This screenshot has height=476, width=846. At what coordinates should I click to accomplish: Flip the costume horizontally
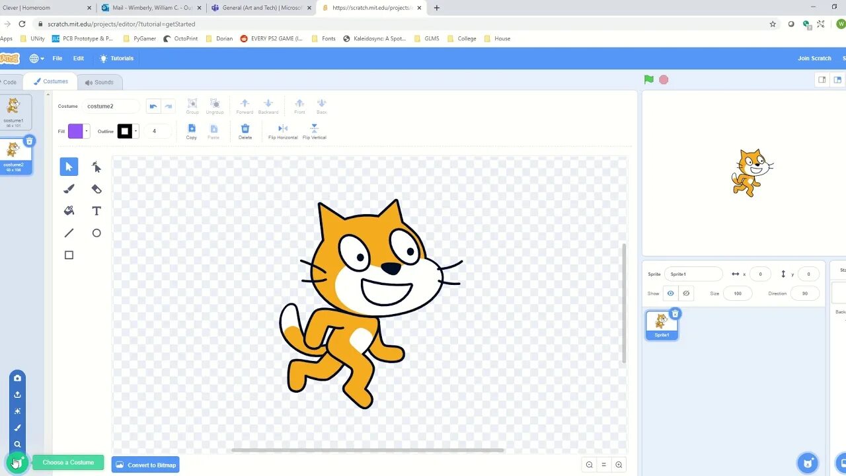pyautogui.click(x=283, y=132)
